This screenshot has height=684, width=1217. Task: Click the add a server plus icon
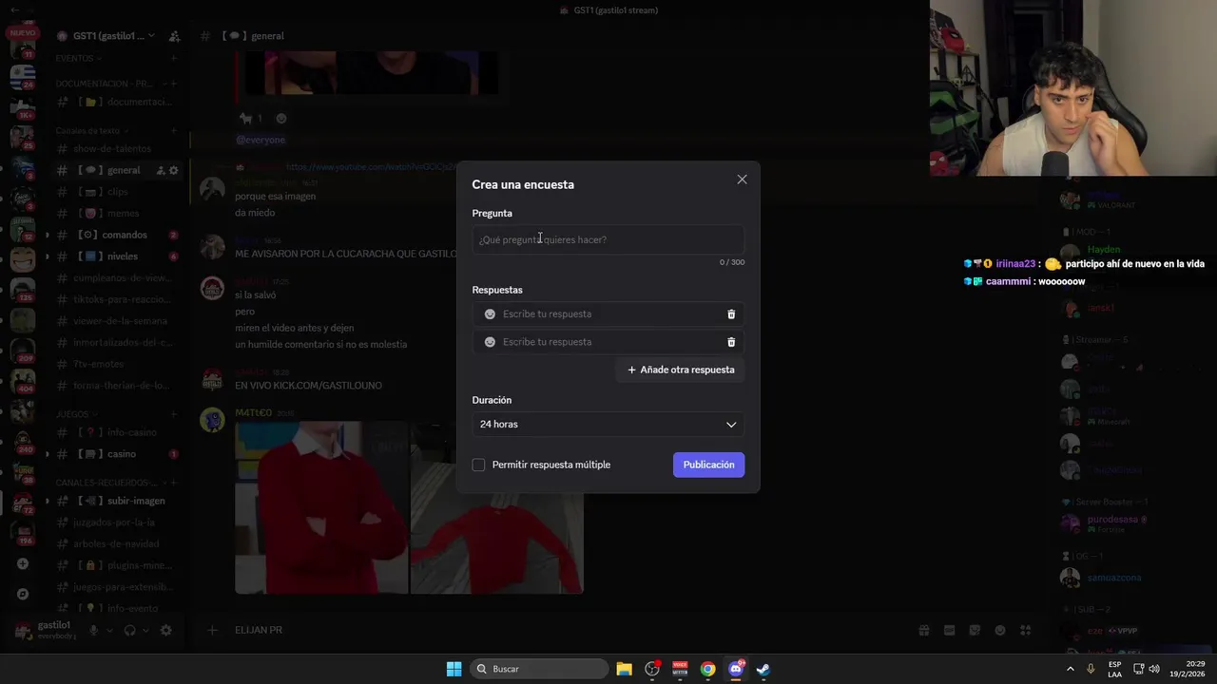[23, 563]
